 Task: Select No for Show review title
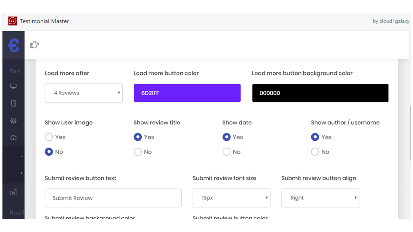138,152
